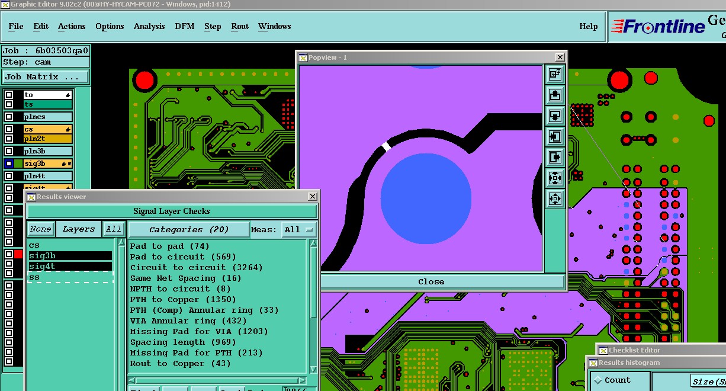Toggle display checkbox for layer 'cs'
726x391 pixels.
(x=9, y=129)
